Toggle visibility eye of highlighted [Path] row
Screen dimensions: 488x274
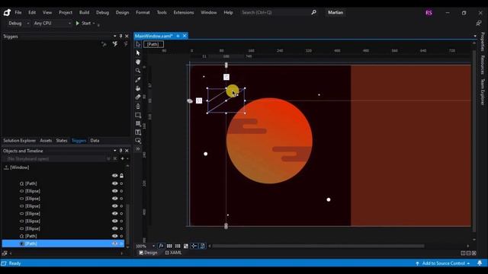(115, 244)
